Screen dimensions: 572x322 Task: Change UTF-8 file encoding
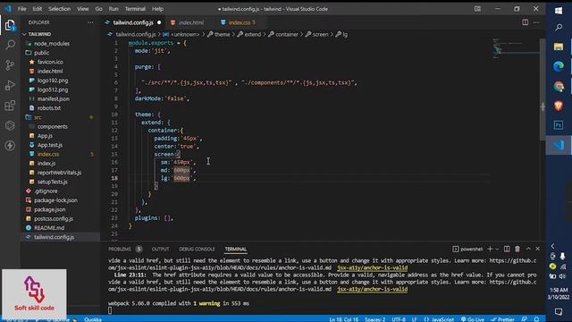pos(399,319)
